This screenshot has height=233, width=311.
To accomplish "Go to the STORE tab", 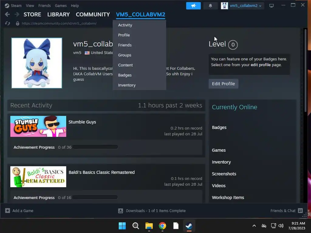I will point(32,15).
